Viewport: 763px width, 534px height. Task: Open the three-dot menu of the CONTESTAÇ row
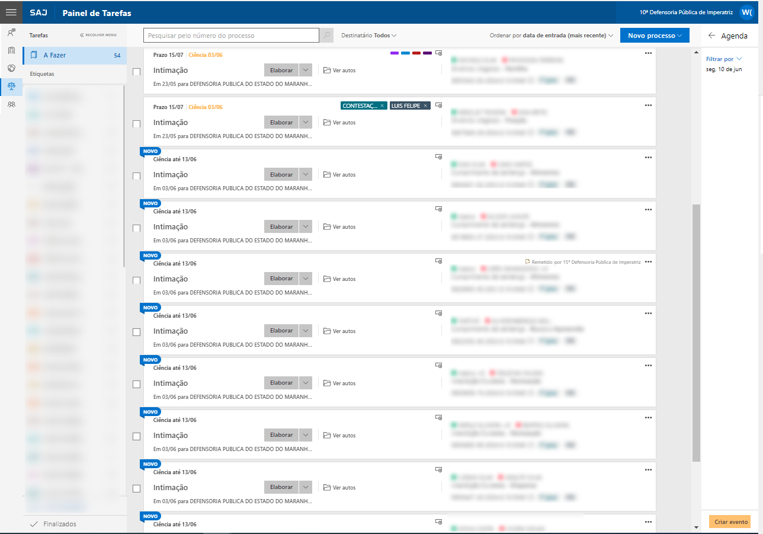point(648,105)
